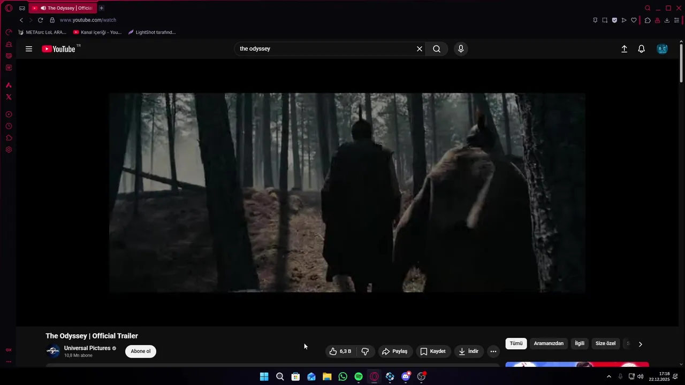
Task: Like the video with thumbs up
Action: 340,351
